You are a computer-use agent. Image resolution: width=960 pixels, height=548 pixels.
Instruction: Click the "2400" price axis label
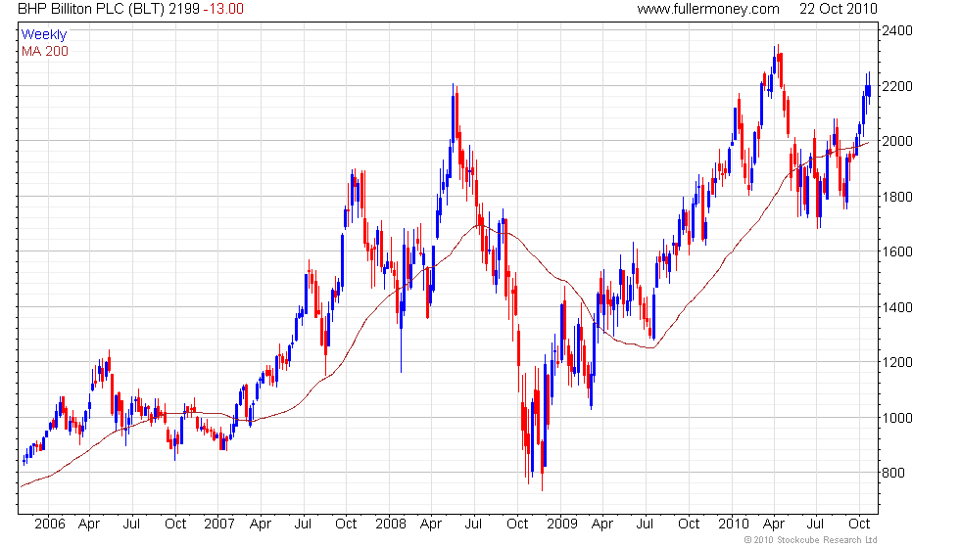click(897, 30)
